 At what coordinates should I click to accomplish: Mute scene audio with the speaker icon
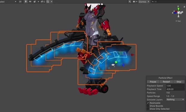click(30, 2)
